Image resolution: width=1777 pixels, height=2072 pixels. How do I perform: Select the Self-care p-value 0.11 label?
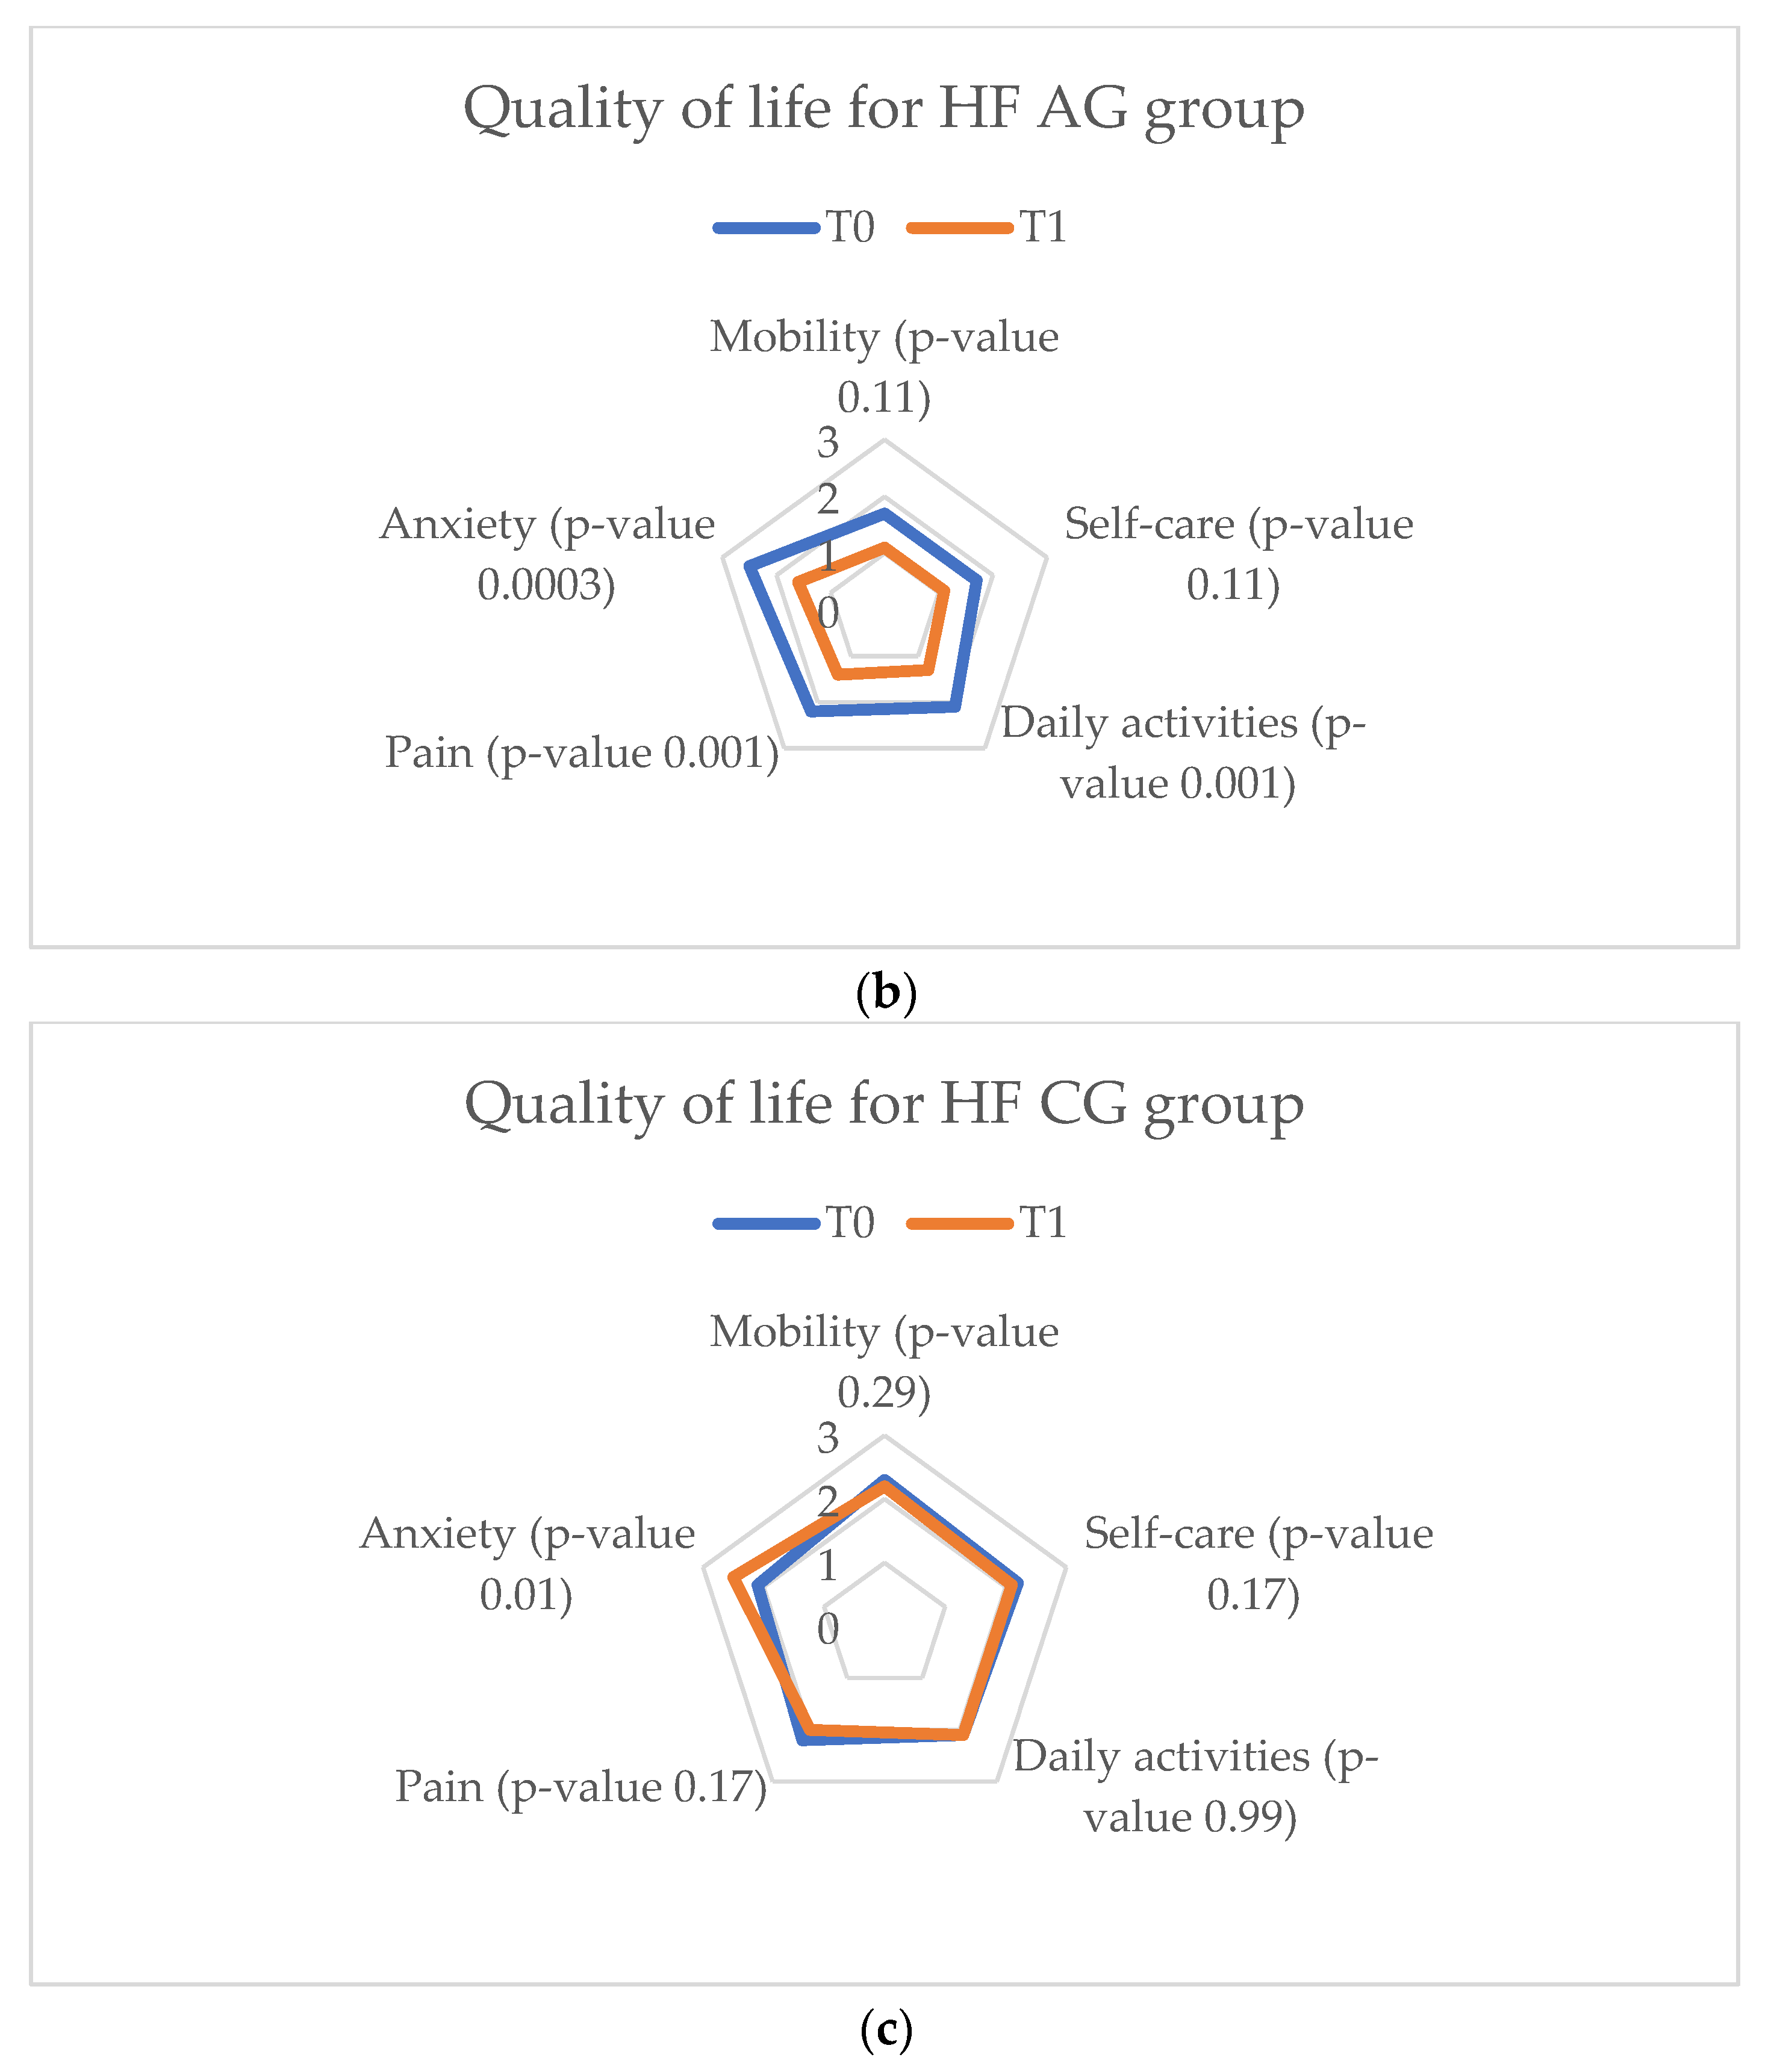(1237, 553)
